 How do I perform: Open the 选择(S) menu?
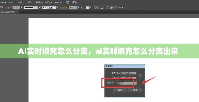(22, 3)
